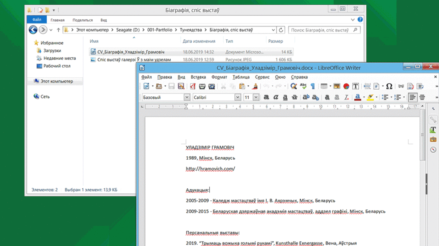
Task: Click the Copy icon in Writer toolbar
Action: (232, 86)
